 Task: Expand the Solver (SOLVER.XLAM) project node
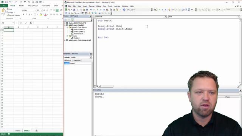[65, 23]
